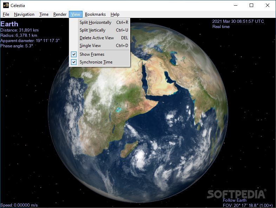This screenshot has width=276, height=208.
Task: Click the Earth name label
Action: (9, 24)
